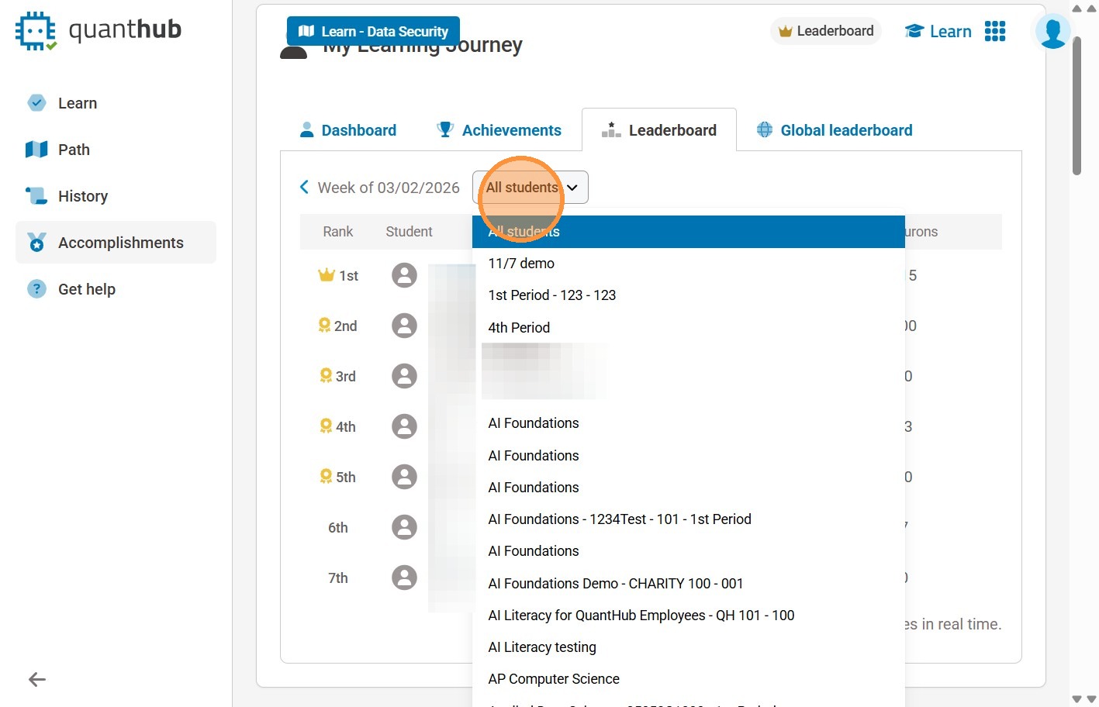Click the Get help question icon
1099x707 pixels.
click(36, 289)
